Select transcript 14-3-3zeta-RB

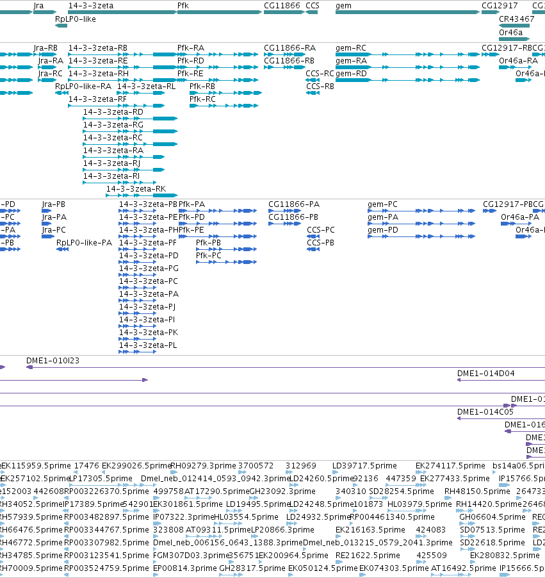coord(98,48)
